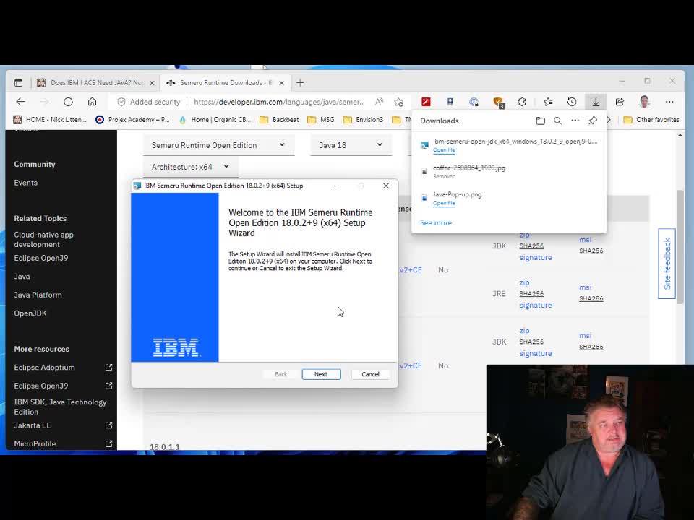694x520 pixels.
Task: Open IBM SDK, Java Technology Edition link
Action: [60, 407]
